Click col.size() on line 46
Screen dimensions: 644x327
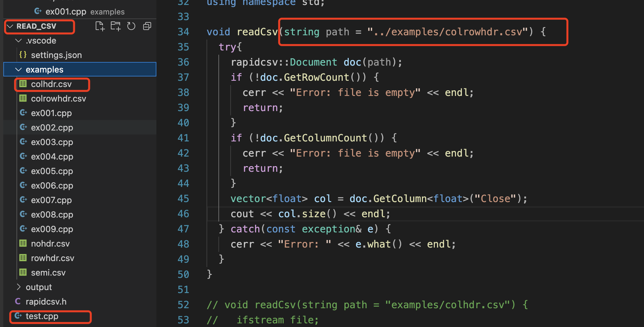point(307,214)
